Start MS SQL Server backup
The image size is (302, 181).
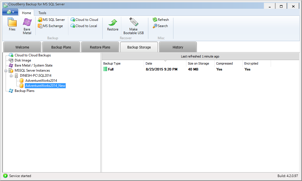tap(51, 20)
